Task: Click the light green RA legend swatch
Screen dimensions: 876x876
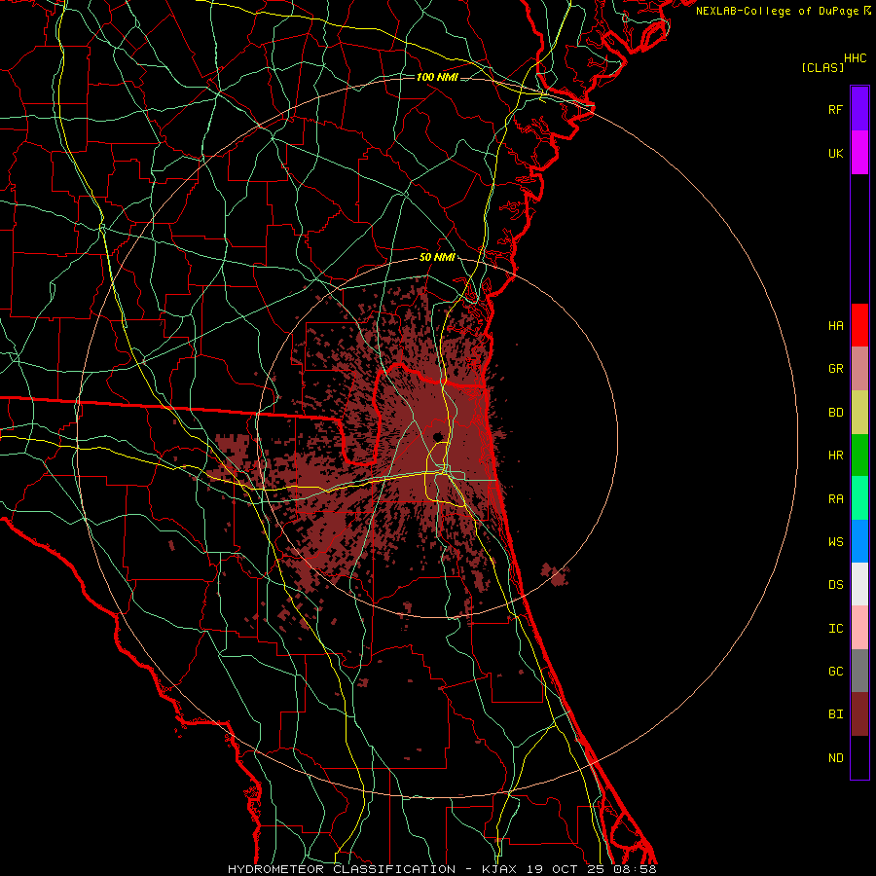Action: click(859, 498)
